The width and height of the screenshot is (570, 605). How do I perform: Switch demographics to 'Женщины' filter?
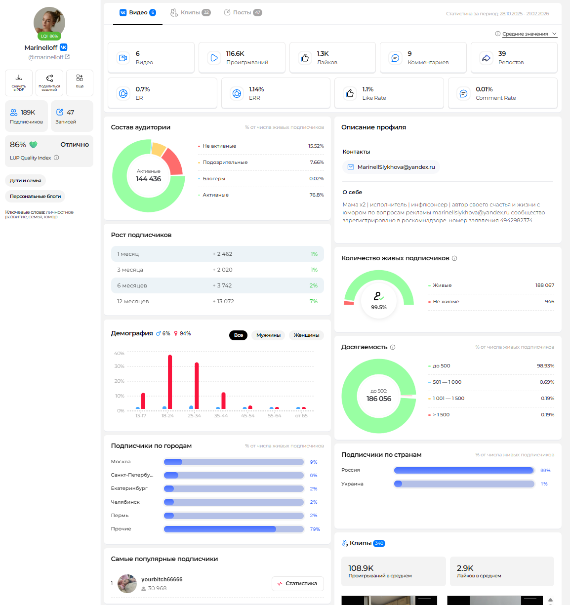point(306,335)
